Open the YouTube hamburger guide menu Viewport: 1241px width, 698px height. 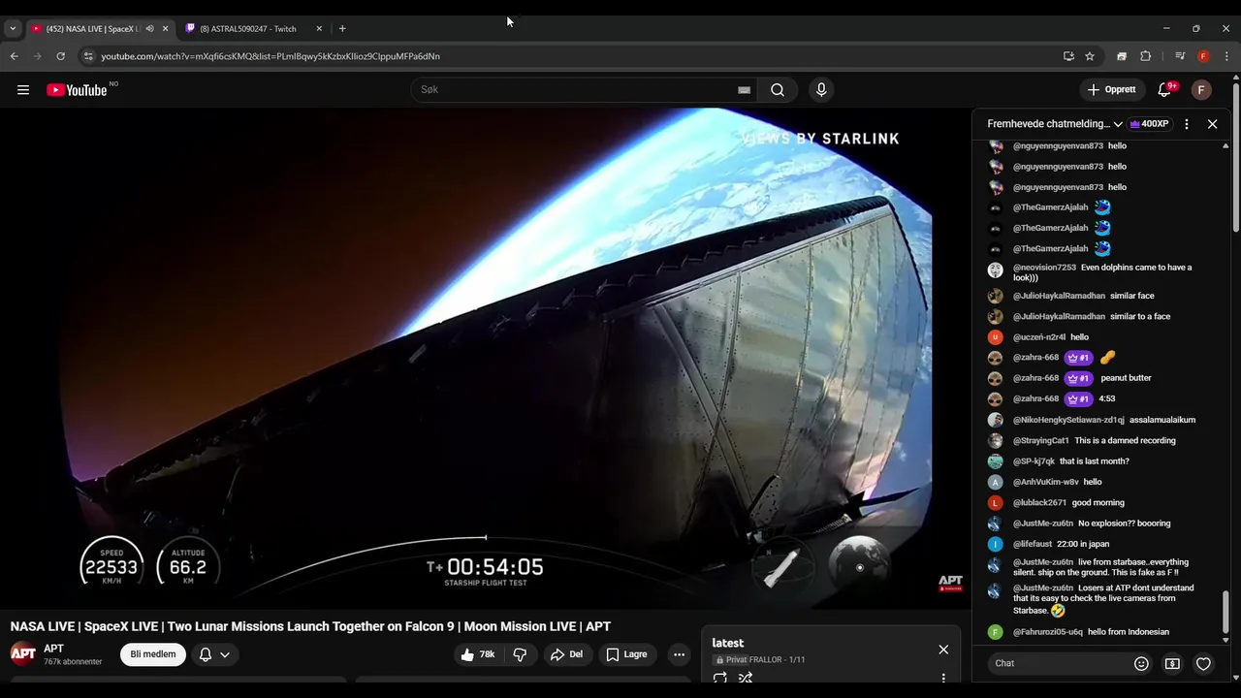23,90
